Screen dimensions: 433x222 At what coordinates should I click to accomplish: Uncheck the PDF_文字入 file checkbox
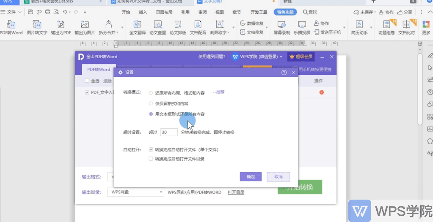point(87,92)
